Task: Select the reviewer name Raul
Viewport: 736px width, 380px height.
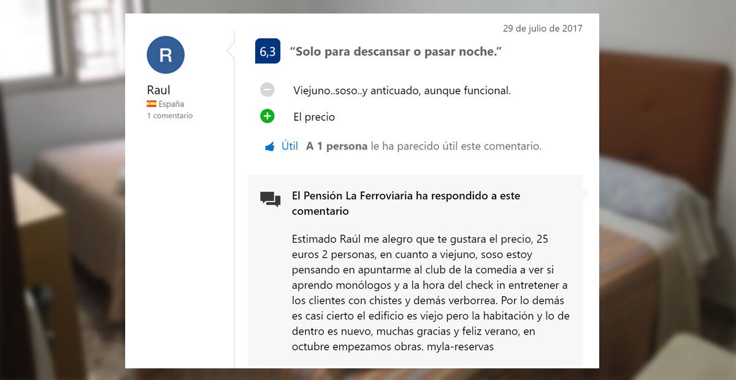Action: pyautogui.click(x=158, y=89)
